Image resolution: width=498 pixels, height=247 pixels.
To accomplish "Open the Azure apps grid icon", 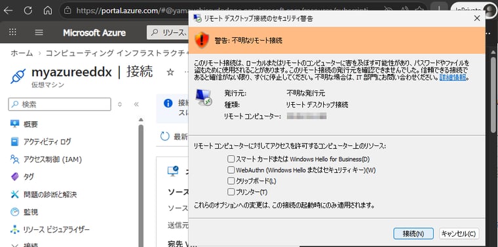I will pos(12,32).
